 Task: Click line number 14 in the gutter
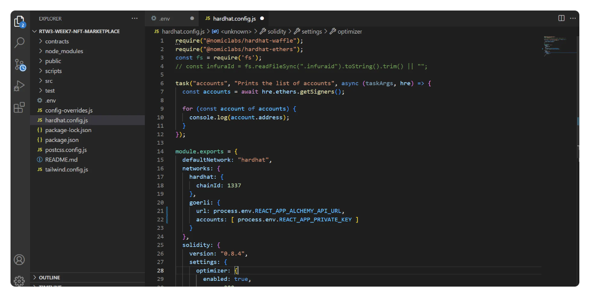161,151
